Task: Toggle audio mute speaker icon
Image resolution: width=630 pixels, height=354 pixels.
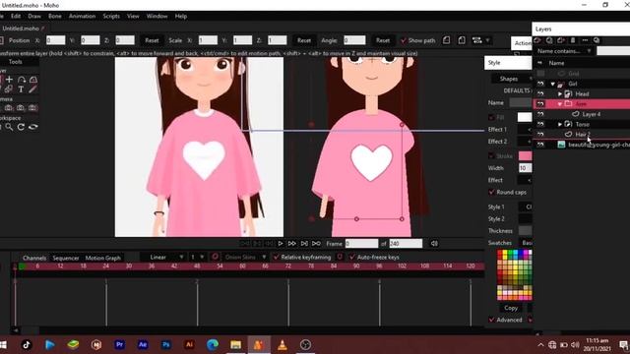Action: (x=434, y=243)
